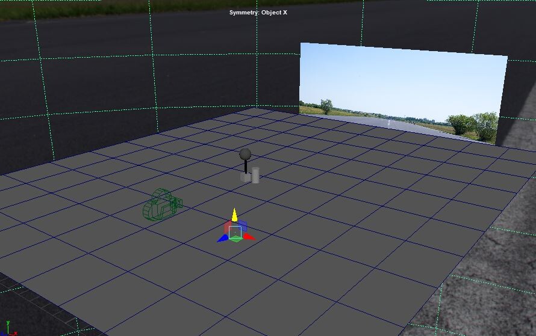Click the green plane handle of manipulator
The image size is (536, 336).
tap(235, 239)
